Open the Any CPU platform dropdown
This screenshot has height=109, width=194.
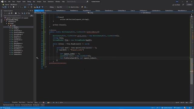tap(62, 7)
